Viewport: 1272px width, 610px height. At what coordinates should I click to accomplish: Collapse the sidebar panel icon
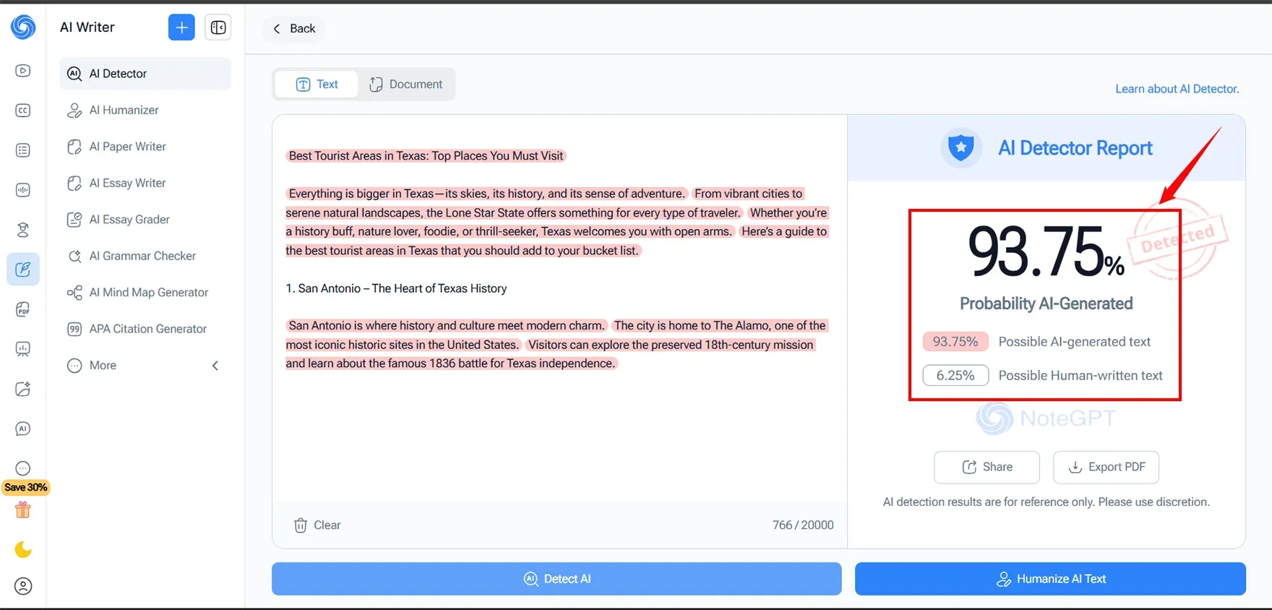(218, 27)
